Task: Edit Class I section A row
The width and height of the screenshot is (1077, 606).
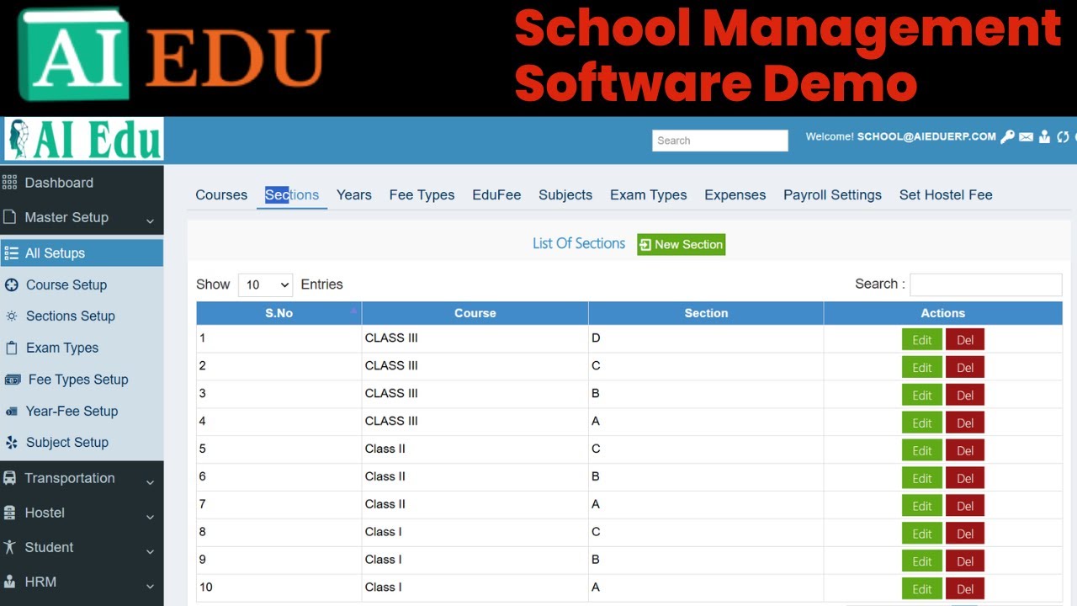Action: click(922, 589)
